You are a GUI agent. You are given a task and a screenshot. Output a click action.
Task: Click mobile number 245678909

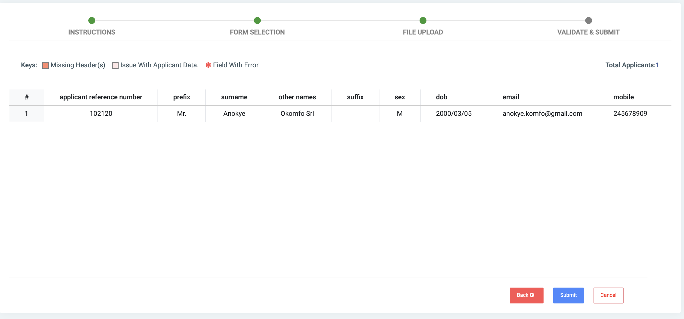(x=630, y=114)
